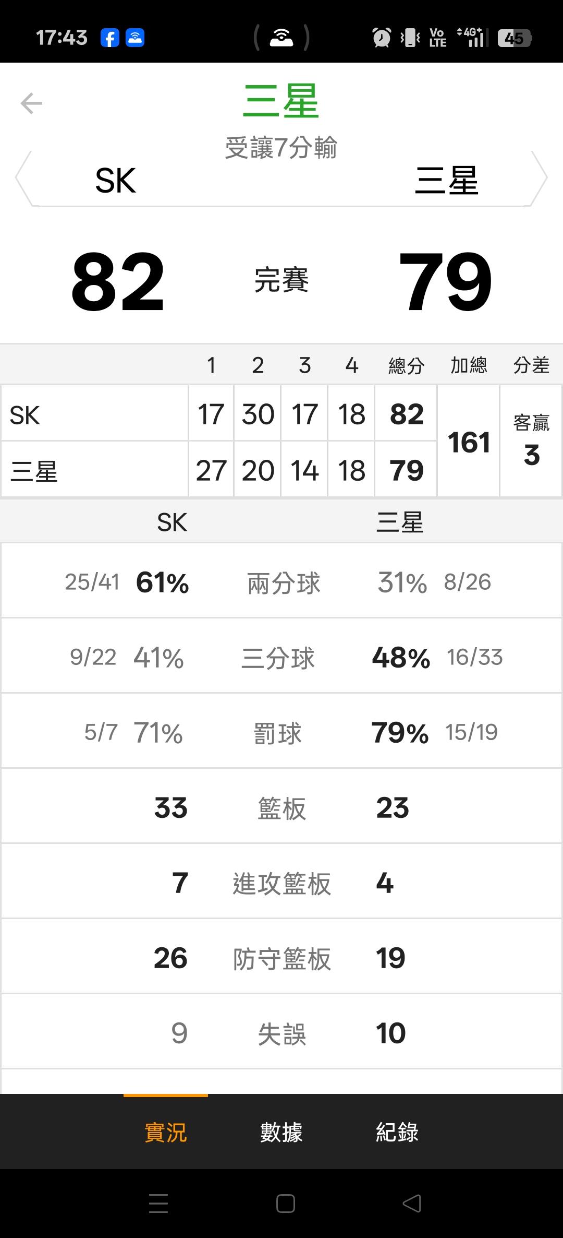Select the 實況 tab
The height and width of the screenshot is (1238, 563).
tap(165, 1132)
